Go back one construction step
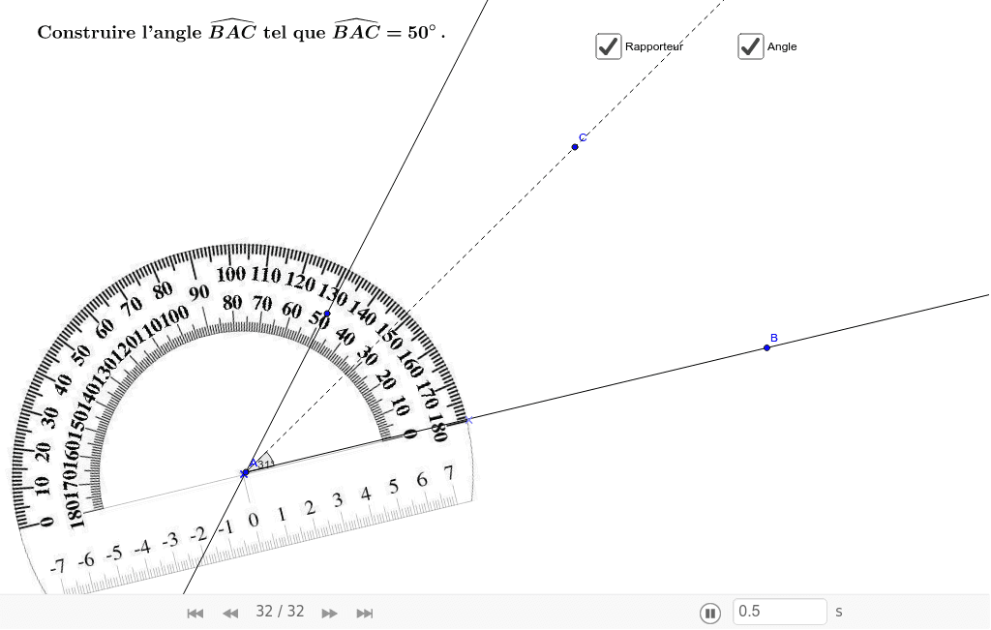 click(230, 613)
